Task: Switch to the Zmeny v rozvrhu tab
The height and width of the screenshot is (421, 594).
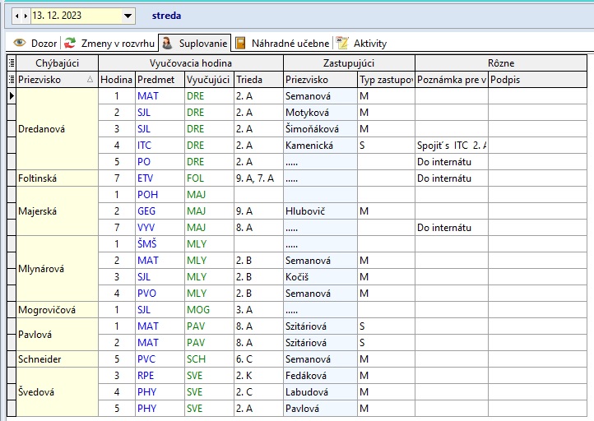Action: [x=117, y=43]
